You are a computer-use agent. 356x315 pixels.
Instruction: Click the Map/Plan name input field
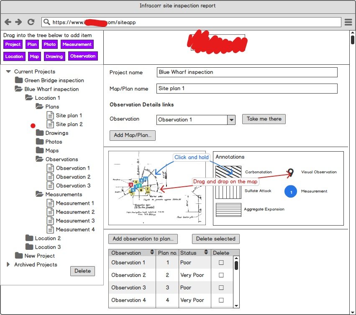point(247,89)
